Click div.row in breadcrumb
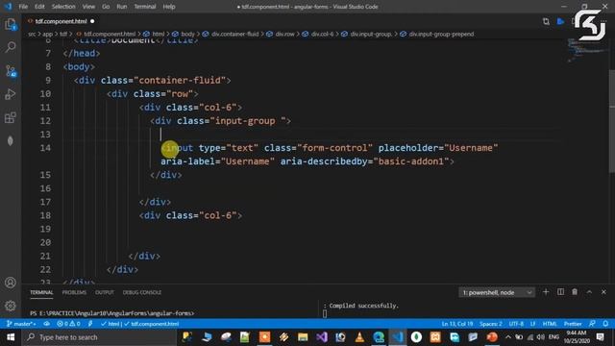 coord(284,35)
